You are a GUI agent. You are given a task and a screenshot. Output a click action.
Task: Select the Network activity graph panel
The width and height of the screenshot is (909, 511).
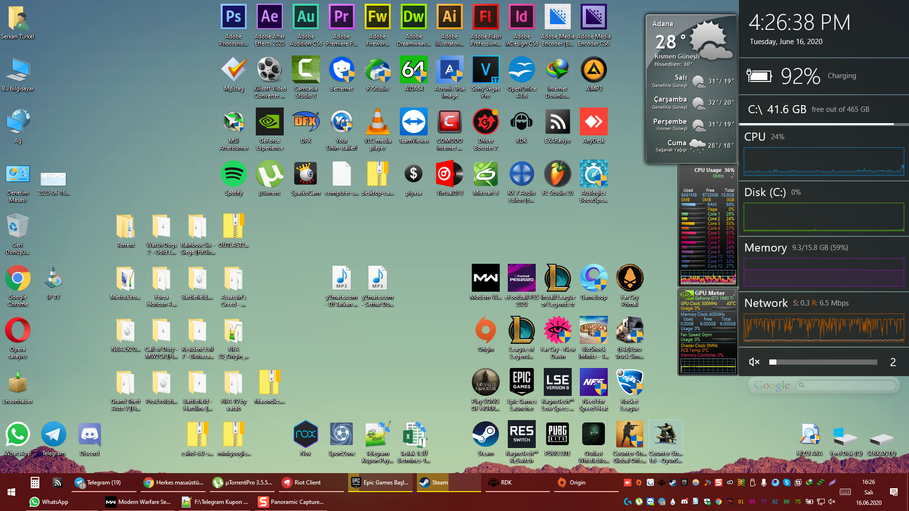[x=824, y=328]
